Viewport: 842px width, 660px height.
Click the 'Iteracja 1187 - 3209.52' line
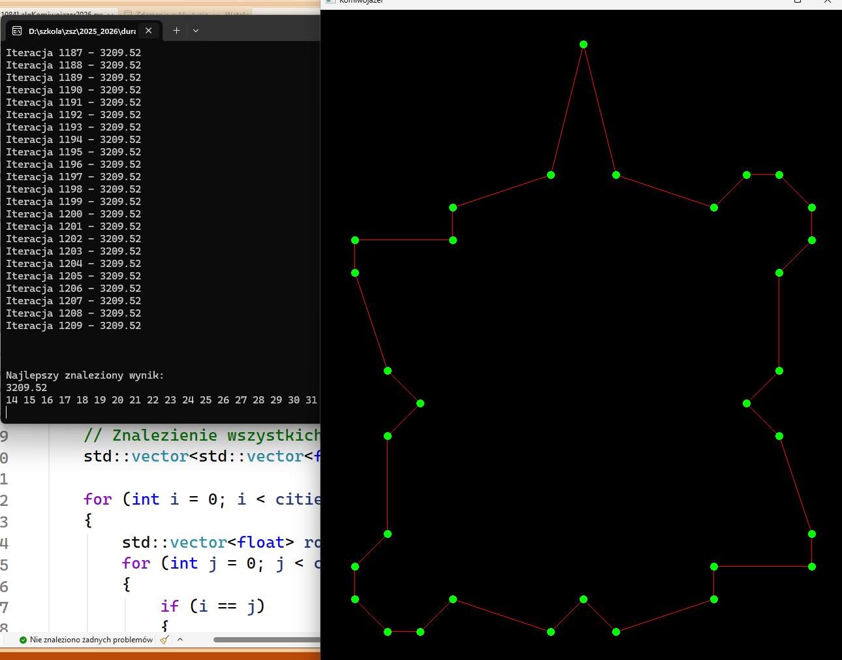click(x=73, y=53)
